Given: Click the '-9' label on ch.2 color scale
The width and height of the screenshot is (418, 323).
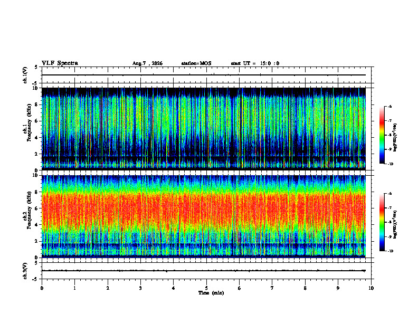Looking at the screenshot, I should 390,236.
